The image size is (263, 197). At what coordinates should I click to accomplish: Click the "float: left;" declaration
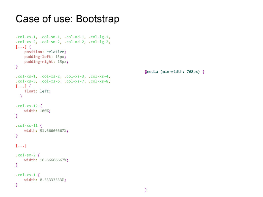tap(37, 91)
